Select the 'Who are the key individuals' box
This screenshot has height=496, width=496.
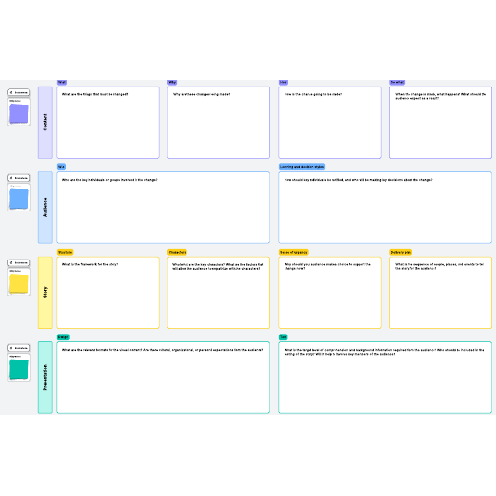(x=163, y=208)
